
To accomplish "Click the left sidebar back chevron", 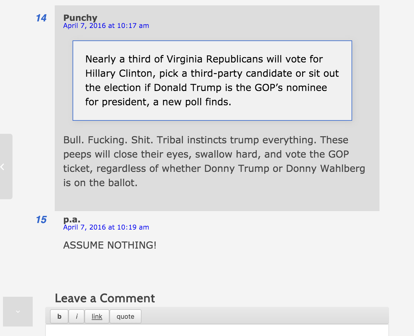I will point(2,167).
